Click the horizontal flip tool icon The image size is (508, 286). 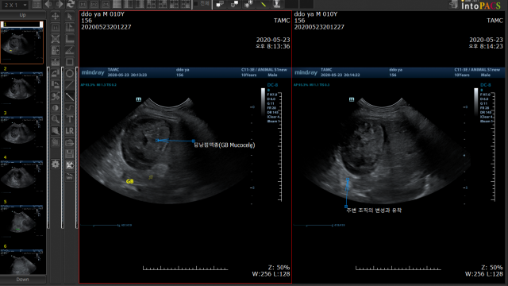pyautogui.click(x=56, y=50)
